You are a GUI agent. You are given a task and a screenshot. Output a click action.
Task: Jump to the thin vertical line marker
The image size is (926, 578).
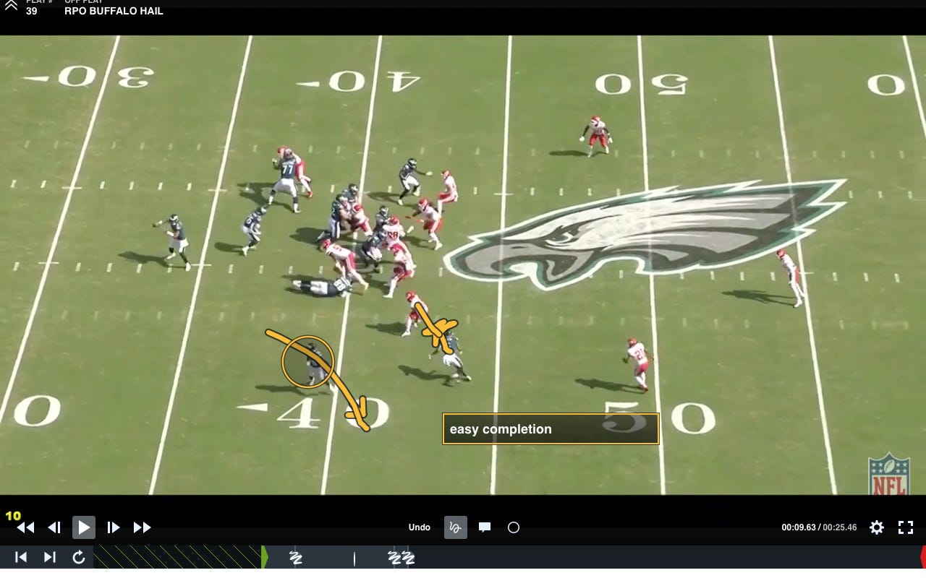point(354,558)
